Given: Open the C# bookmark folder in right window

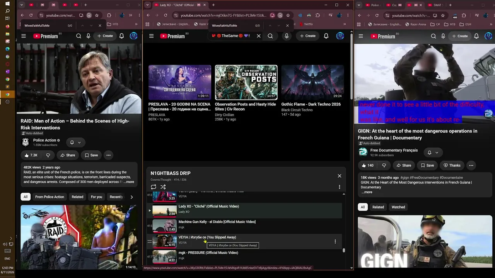Looking at the screenshot, I should [x=435, y=24].
